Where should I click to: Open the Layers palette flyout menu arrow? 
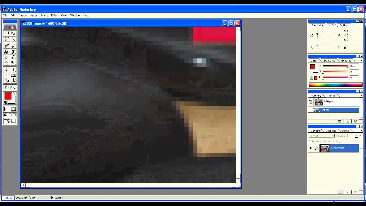(x=361, y=131)
